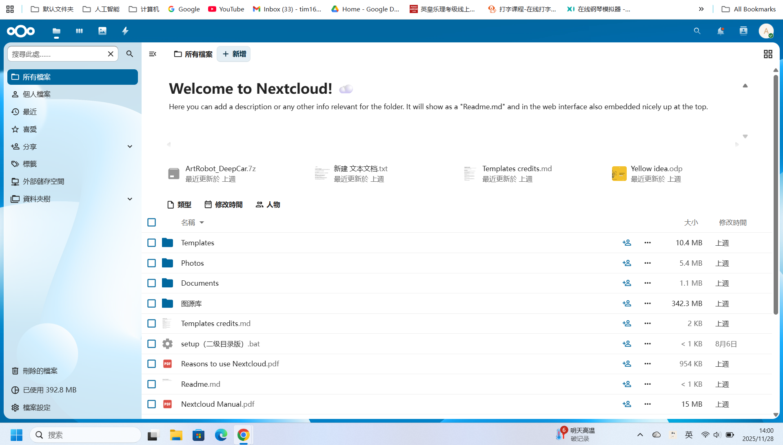
Task: Open the 類型 filter dropdown
Action: coord(179,205)
